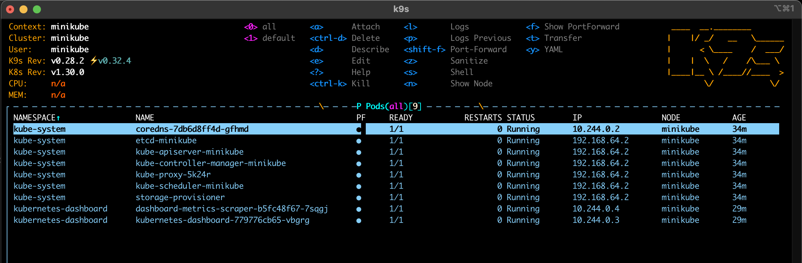Click the namespace sort arrow indicator
Image resolution: width=802 pixels, height=263 pixels.
(x=58, y=118)
